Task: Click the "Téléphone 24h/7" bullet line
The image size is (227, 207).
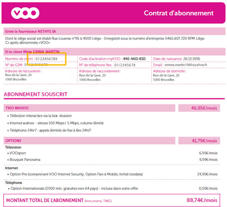Action: pos(50,130)
